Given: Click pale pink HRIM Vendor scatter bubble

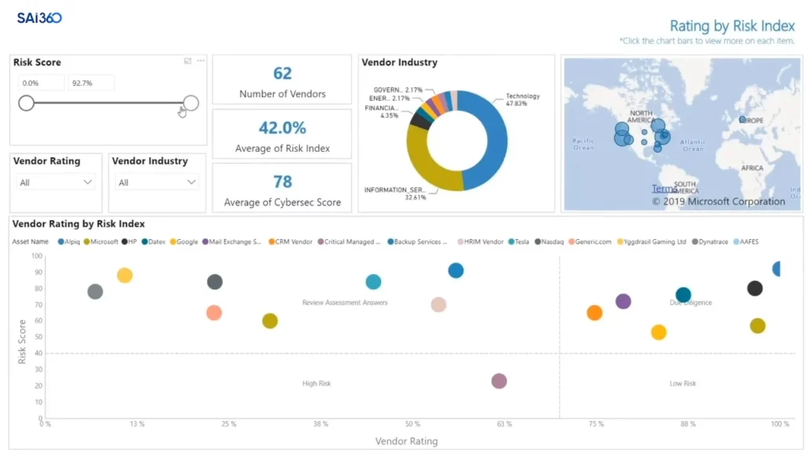Looking at the screenshot, I should pyautogui.click(x=438, y=304).
